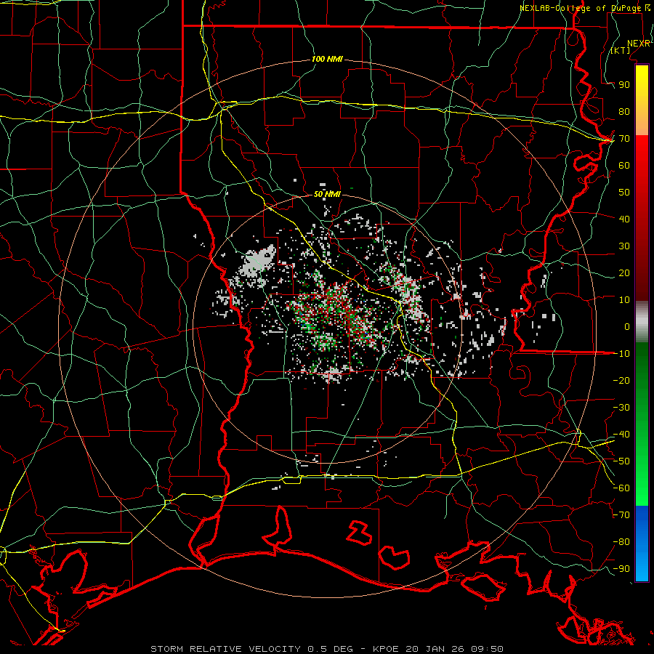The width and height of the screenshot is (654, 654).
Task: Click the 30 value on velocity scale
Action: click(x=624, y=246)
